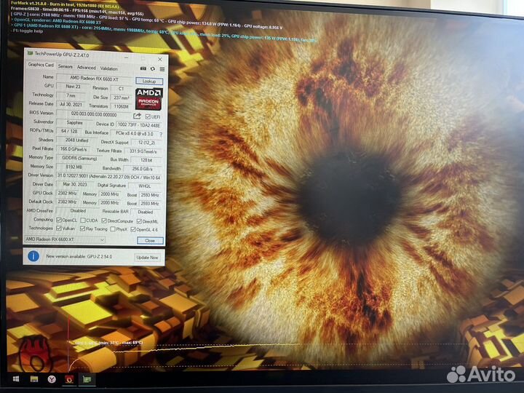
Task: Toggle the DirectML checkbox
Action: pos(139,221)
